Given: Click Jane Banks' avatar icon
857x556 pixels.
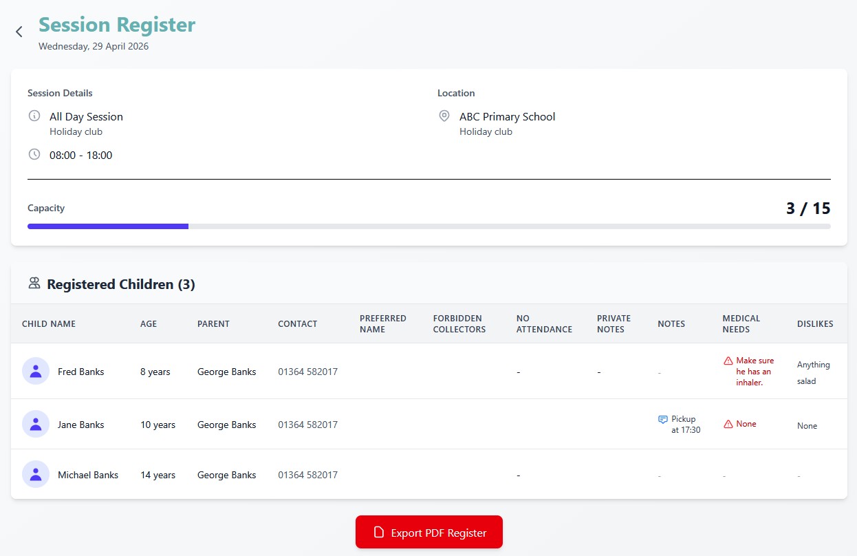Looking at the screenshot, I should click(36, 424).
